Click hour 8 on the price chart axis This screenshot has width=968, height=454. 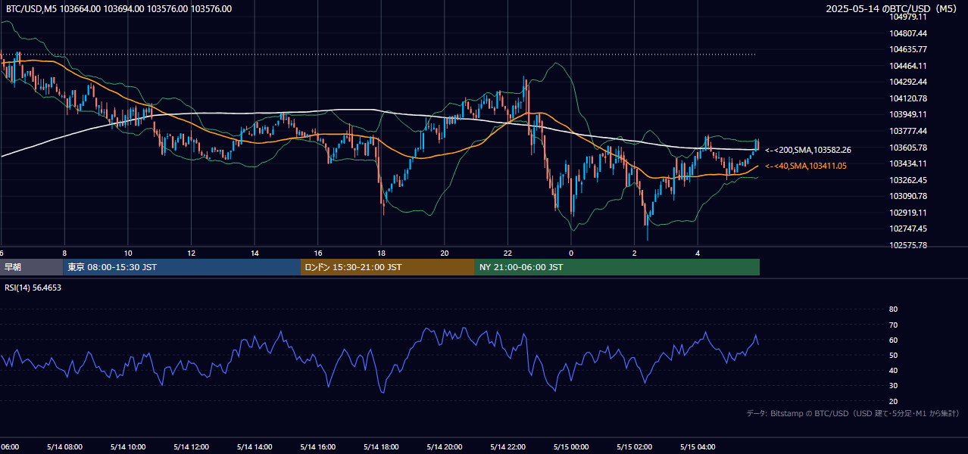(x=64, y=253)
